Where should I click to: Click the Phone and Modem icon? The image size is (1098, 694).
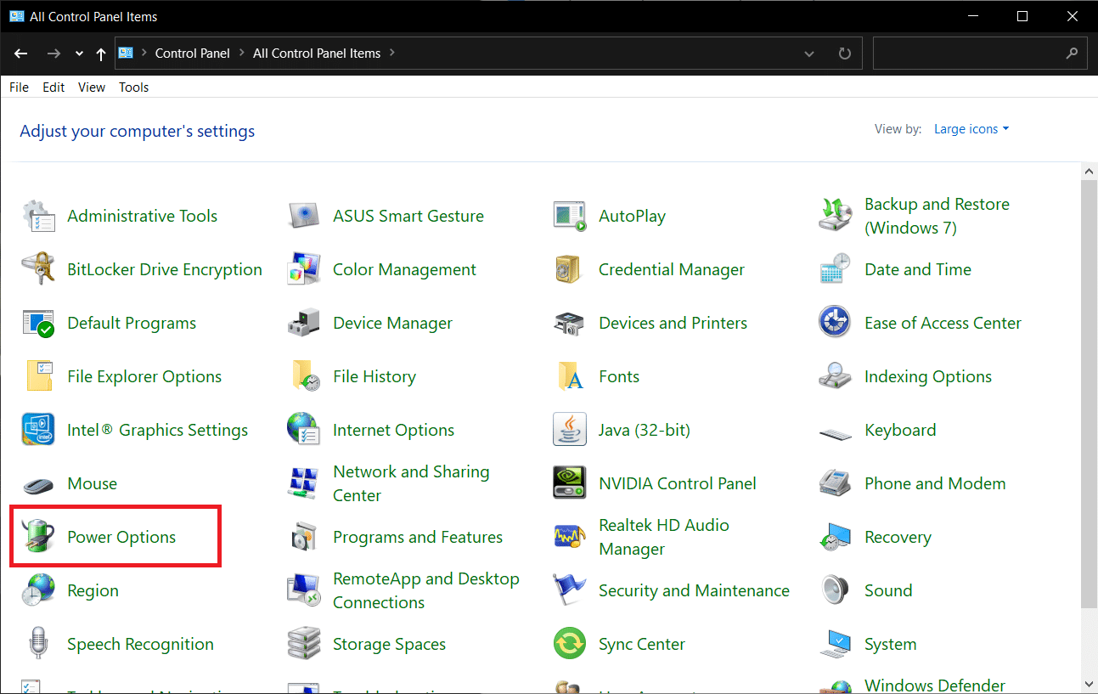(836, 483)
